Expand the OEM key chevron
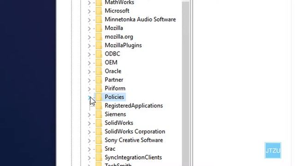Viewport: 295px width, 166px height. tap(89, 63)
